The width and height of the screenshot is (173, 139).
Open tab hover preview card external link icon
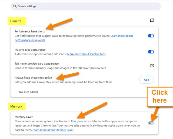pyautogui.click(x=152, y=66)
